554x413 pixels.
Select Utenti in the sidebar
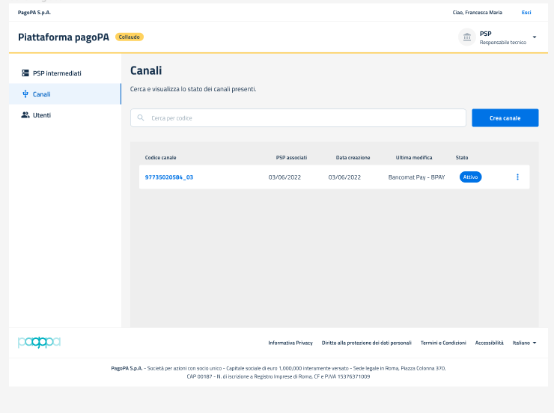coord(42,115)
